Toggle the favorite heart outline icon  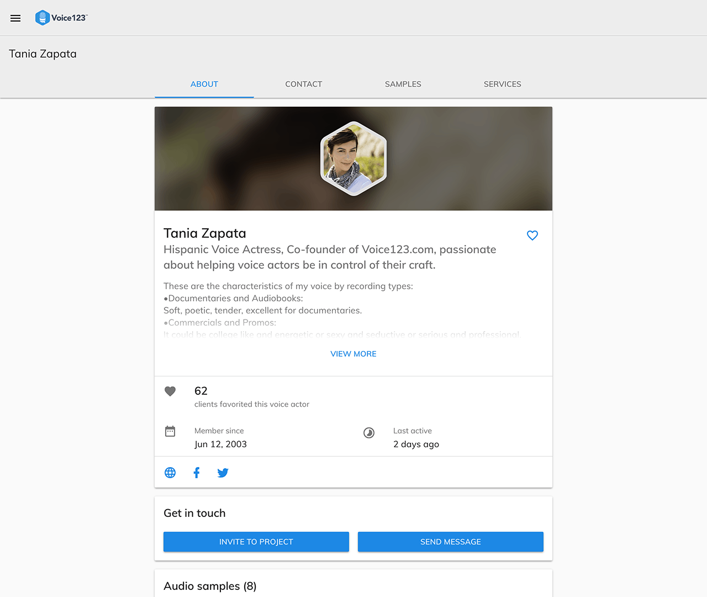tap(532, 235)
